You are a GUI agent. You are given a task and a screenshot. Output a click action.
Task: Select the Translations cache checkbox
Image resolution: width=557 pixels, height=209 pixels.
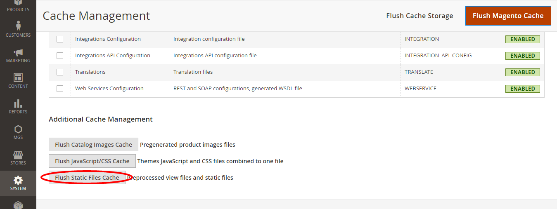(60, 72)
